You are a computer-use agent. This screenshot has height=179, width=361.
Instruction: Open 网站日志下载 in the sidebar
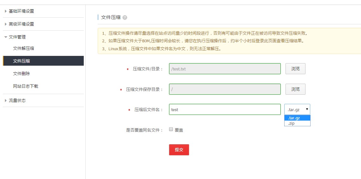[25, 86]
